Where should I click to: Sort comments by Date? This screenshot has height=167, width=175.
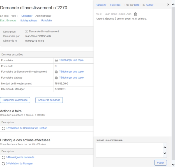137,5
